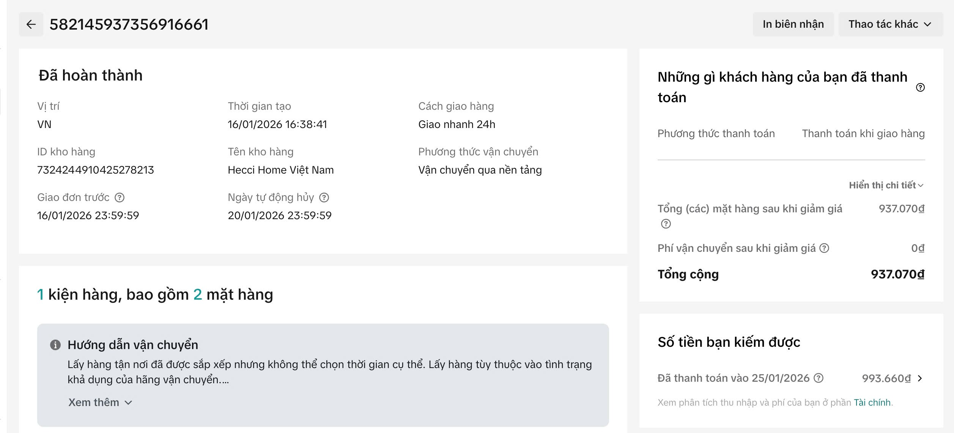Click order ID 582145937356916661 header text

pyautogui.click(x=129, y=25)
